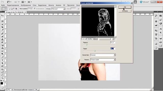Screen dimensions: 163x91
Task: Adjust the Радиус radius slider
Action: pos(87,45)
